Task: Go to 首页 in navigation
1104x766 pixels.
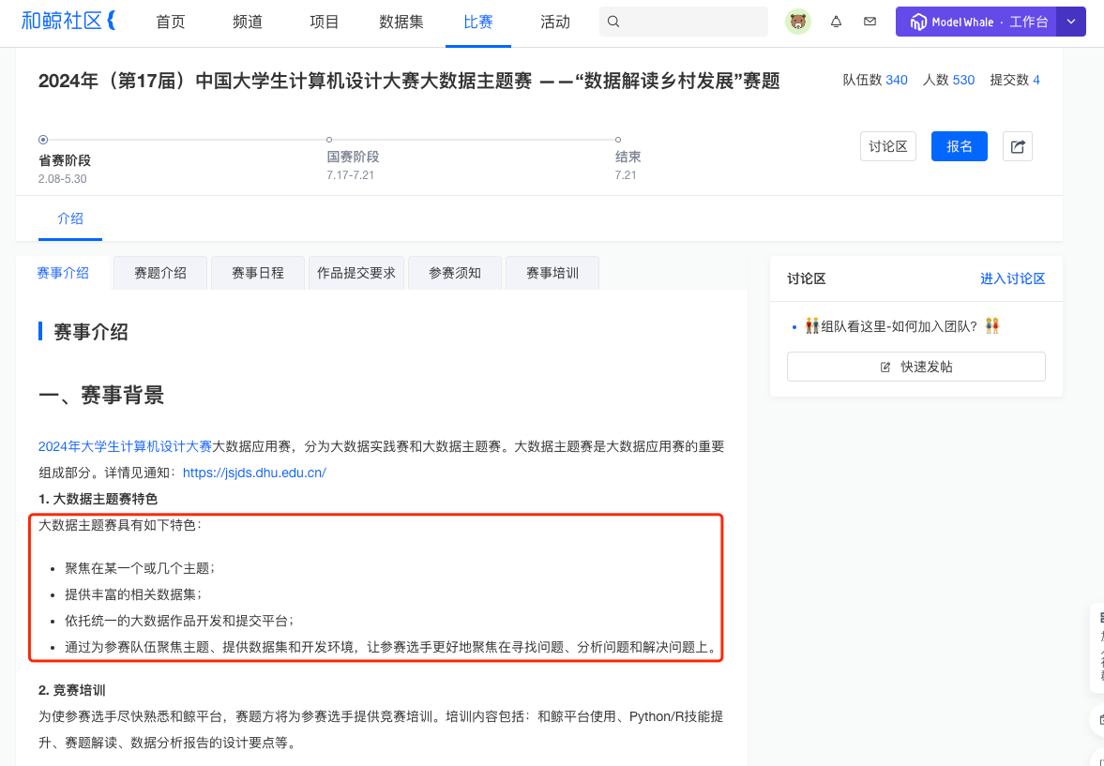Action: pos(171,22)
